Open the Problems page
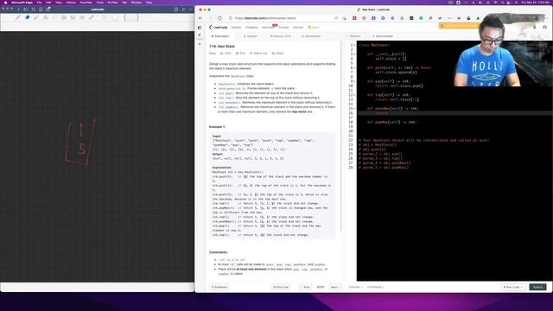Screen dimensions: 553x311 click(251, 27)
